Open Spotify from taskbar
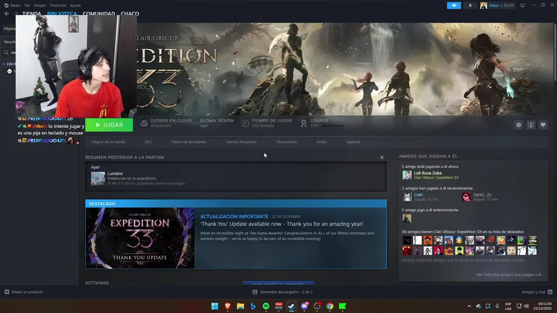The height and width of the screenshot is (313, 557). click(266, 306)
